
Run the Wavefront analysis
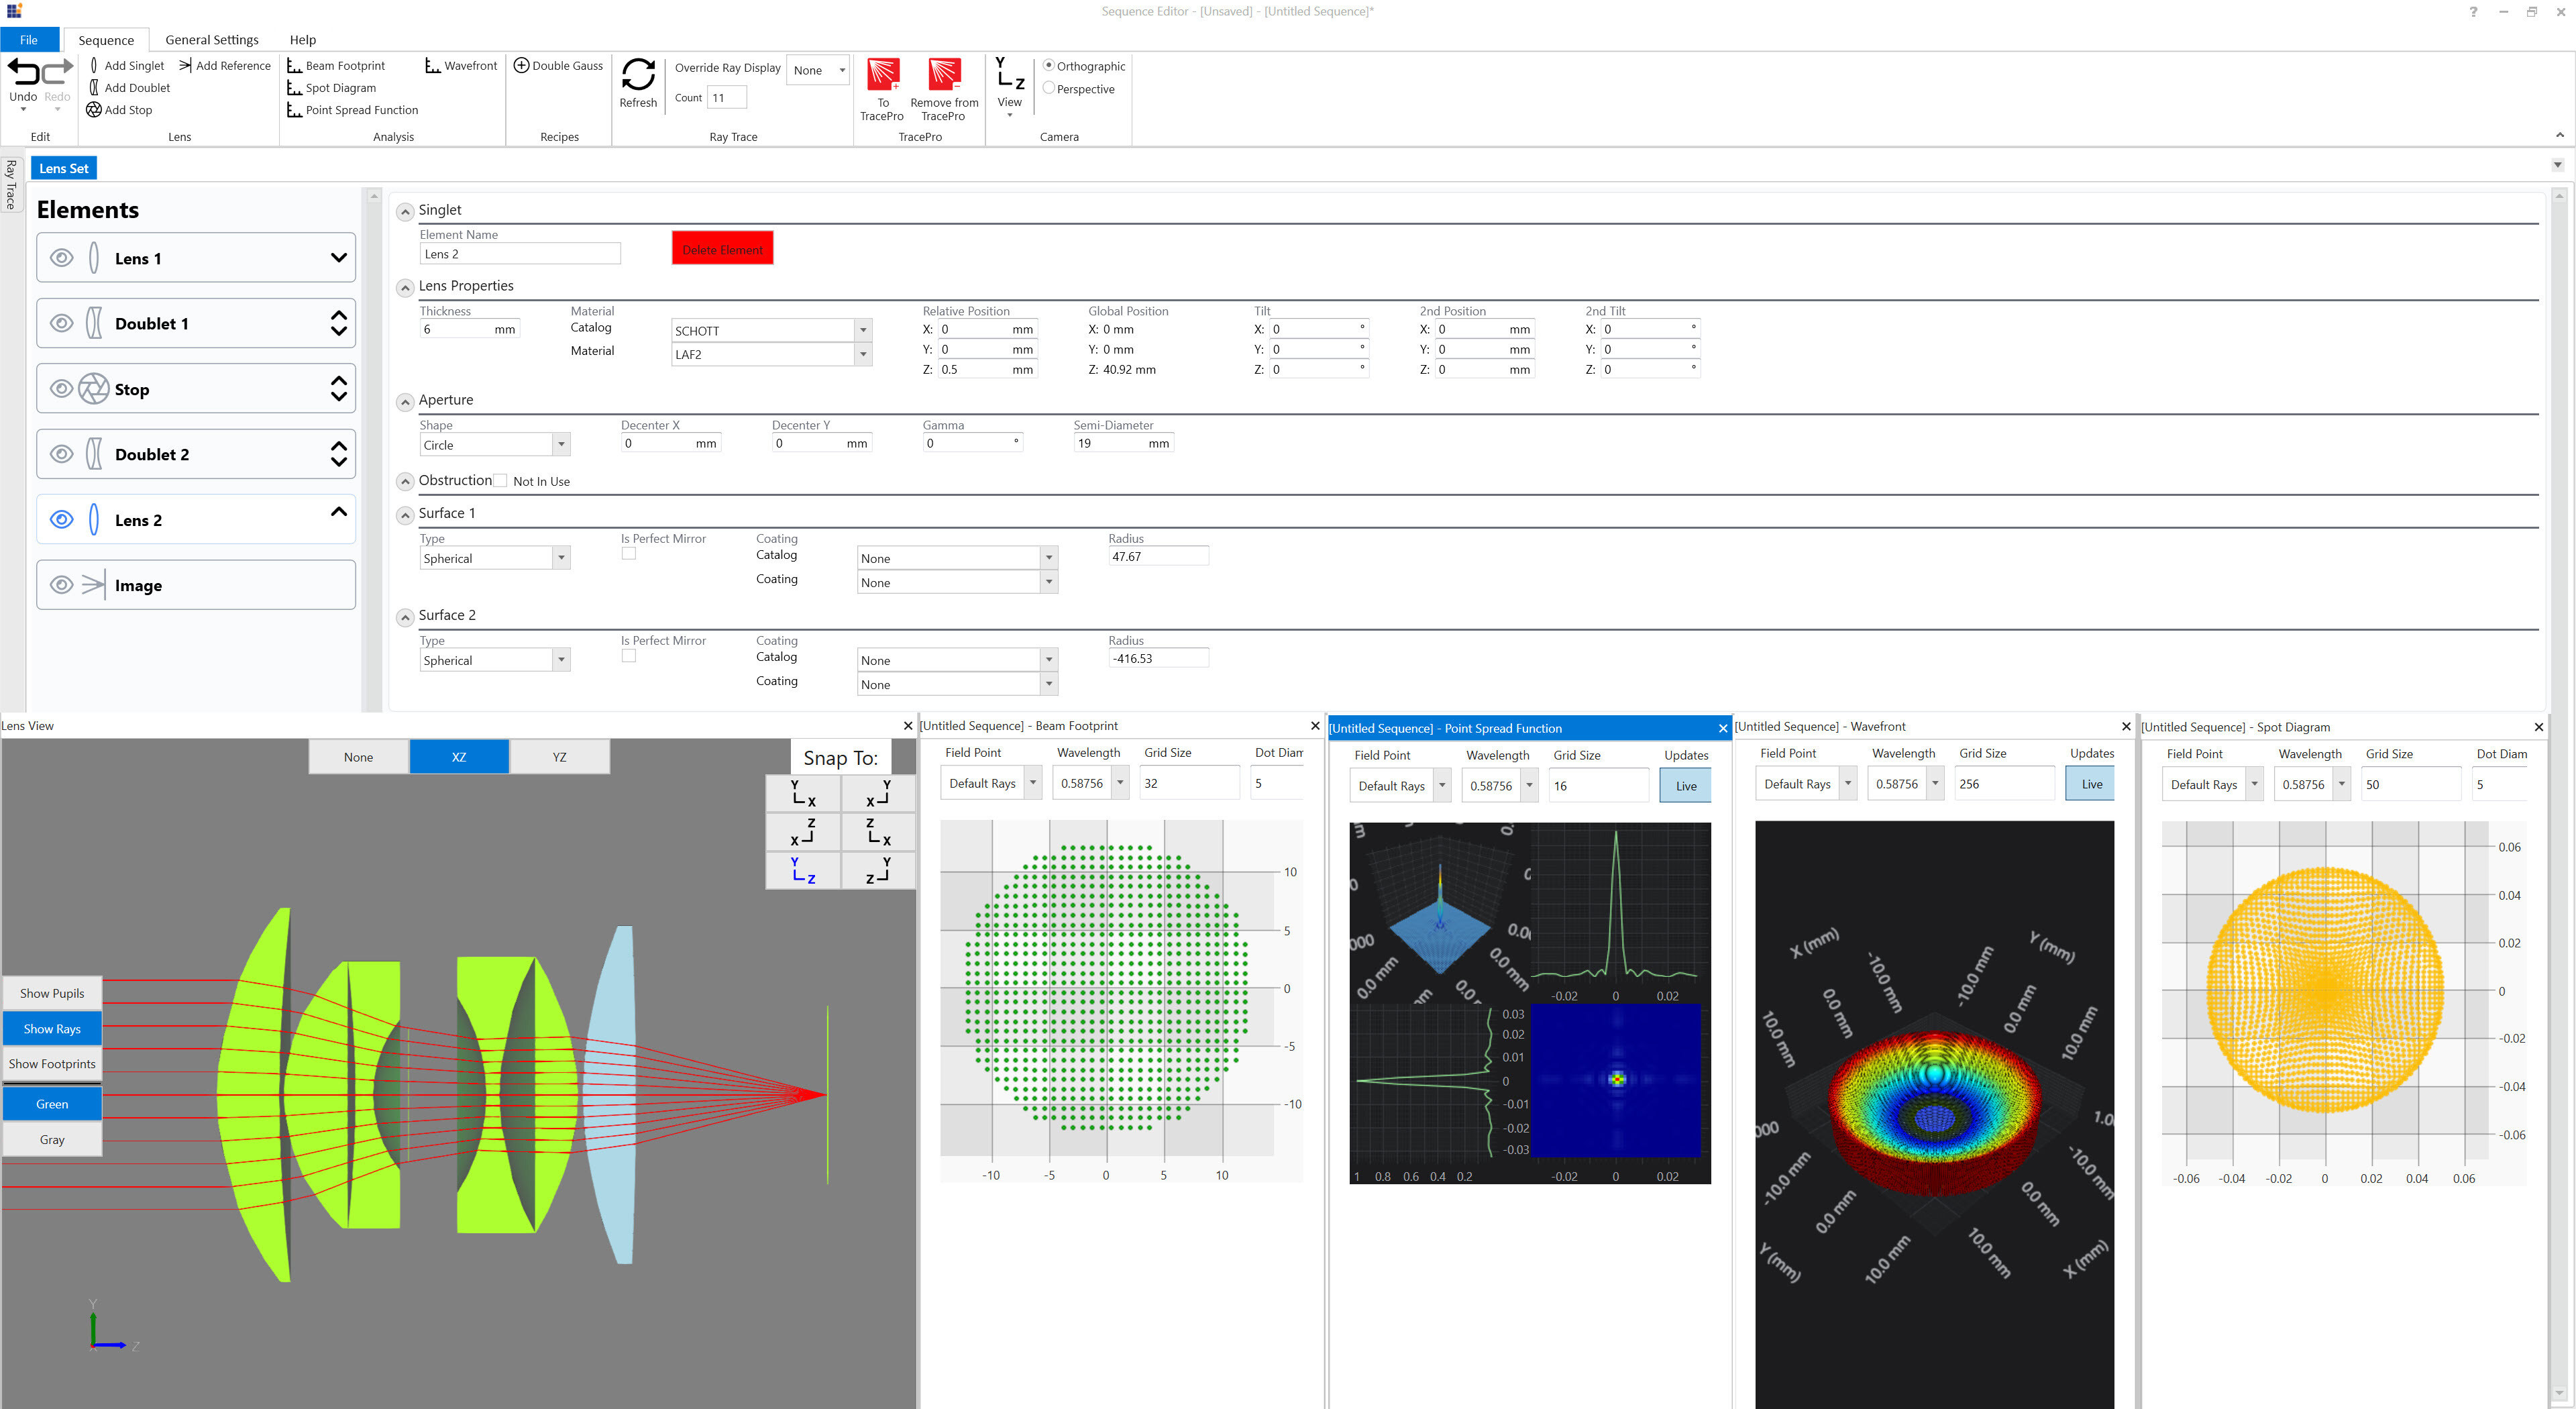(x=461, y=65)
